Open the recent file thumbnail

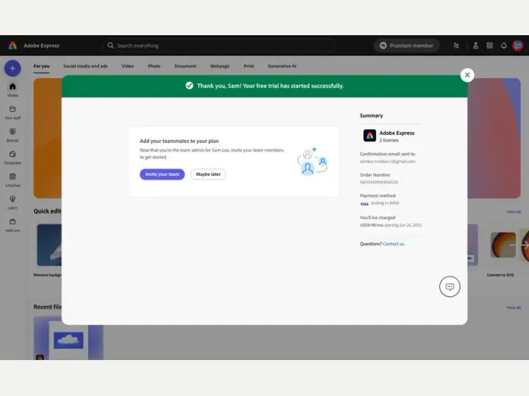coord(68,338)
